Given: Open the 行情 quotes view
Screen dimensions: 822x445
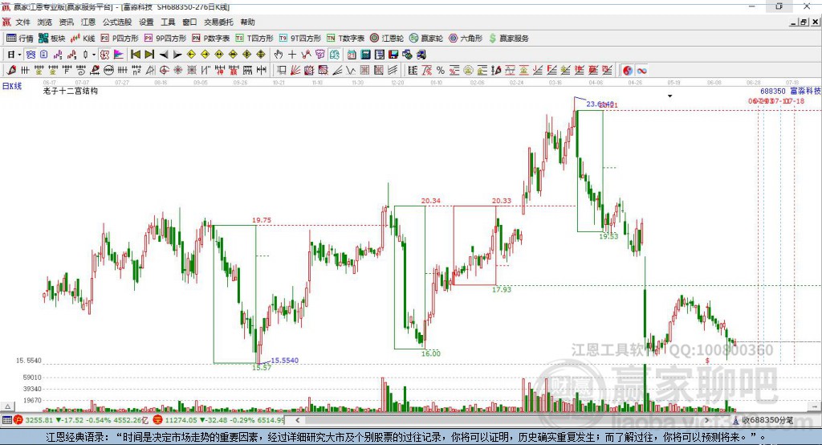Looking at the screenshot, I should [x=19, y=39].
